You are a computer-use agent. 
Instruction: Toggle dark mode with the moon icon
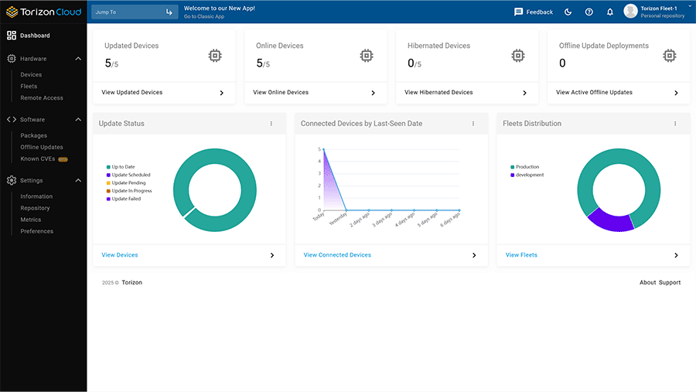[x=568, y=12]
